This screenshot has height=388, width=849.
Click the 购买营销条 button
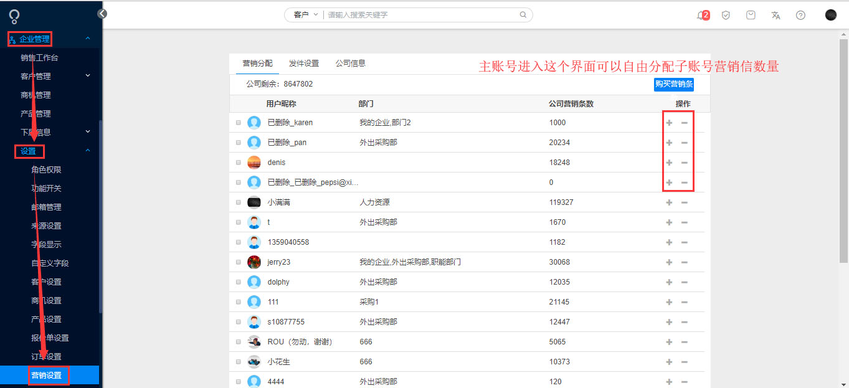(x=674, y=84)
